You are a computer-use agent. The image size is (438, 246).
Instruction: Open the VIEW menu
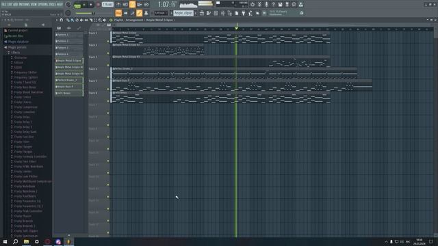(34, 5)
